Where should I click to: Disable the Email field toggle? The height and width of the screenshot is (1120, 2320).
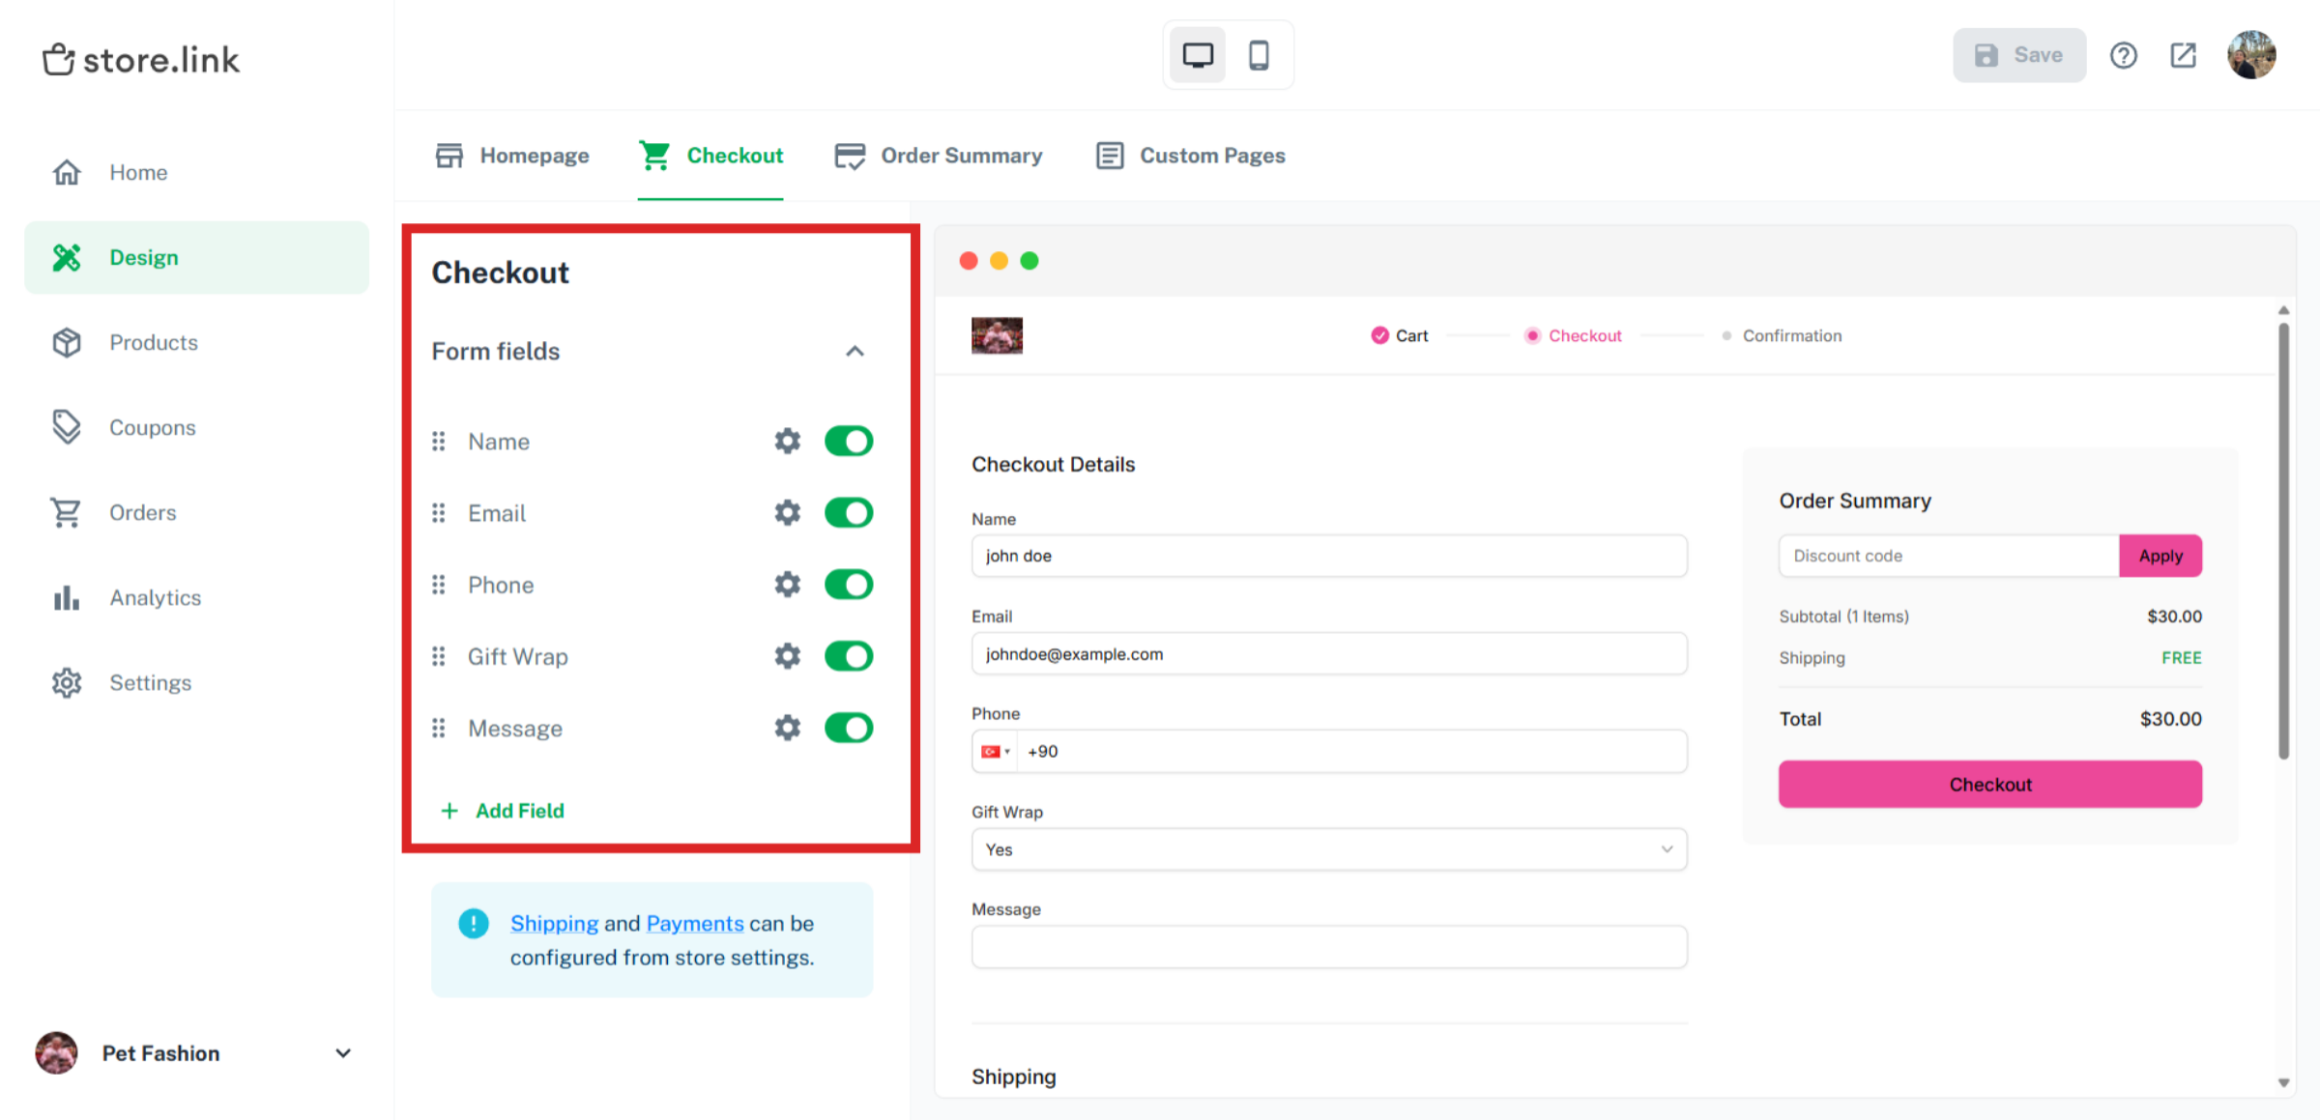(x=848, y=513)
